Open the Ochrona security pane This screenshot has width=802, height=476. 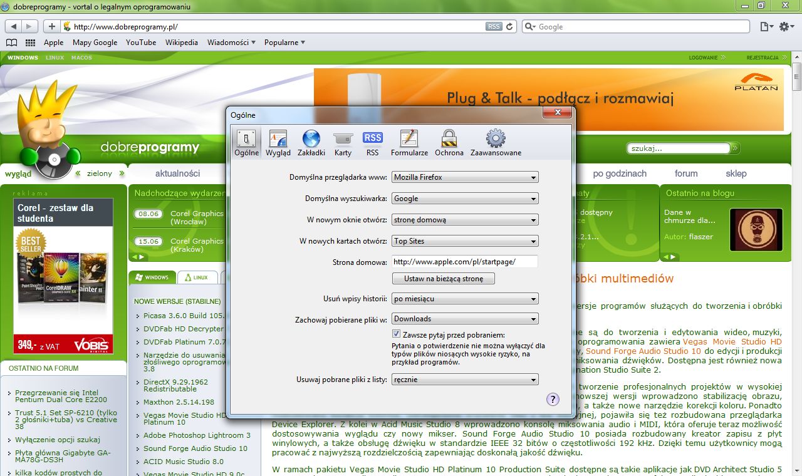tap(449, 143)
